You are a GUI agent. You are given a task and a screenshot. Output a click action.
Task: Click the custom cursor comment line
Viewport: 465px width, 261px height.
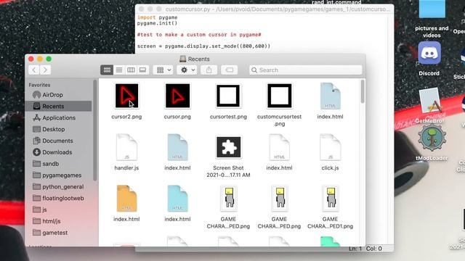pos(199,35)
